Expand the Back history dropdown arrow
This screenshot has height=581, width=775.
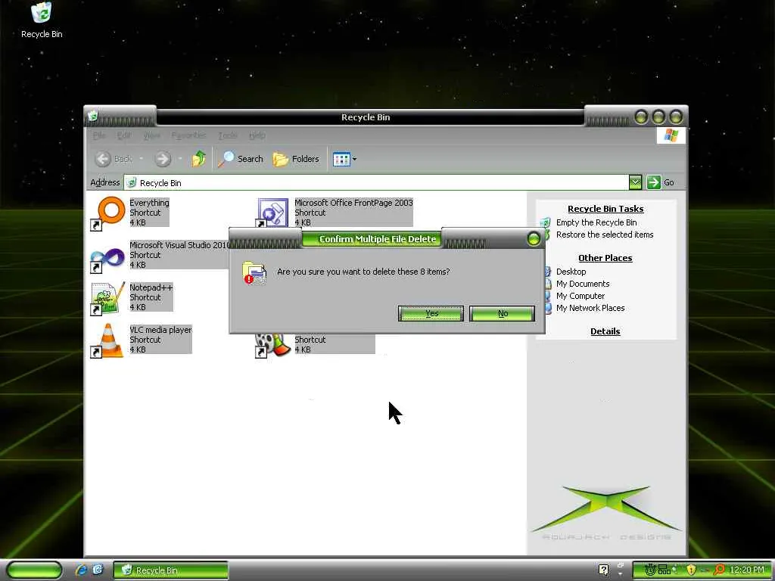point(141,159)
